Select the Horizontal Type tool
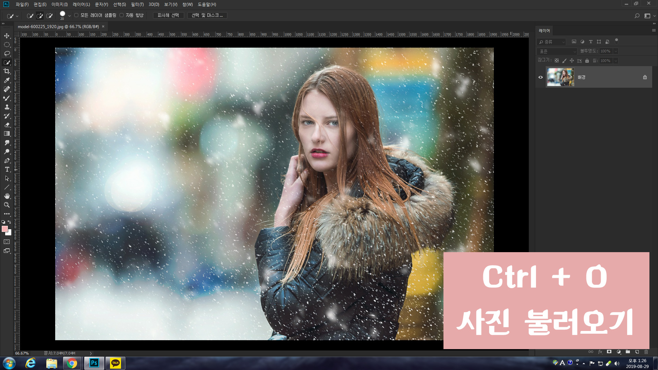The height and width of the screenshot is (370, 658). (7, 170)
